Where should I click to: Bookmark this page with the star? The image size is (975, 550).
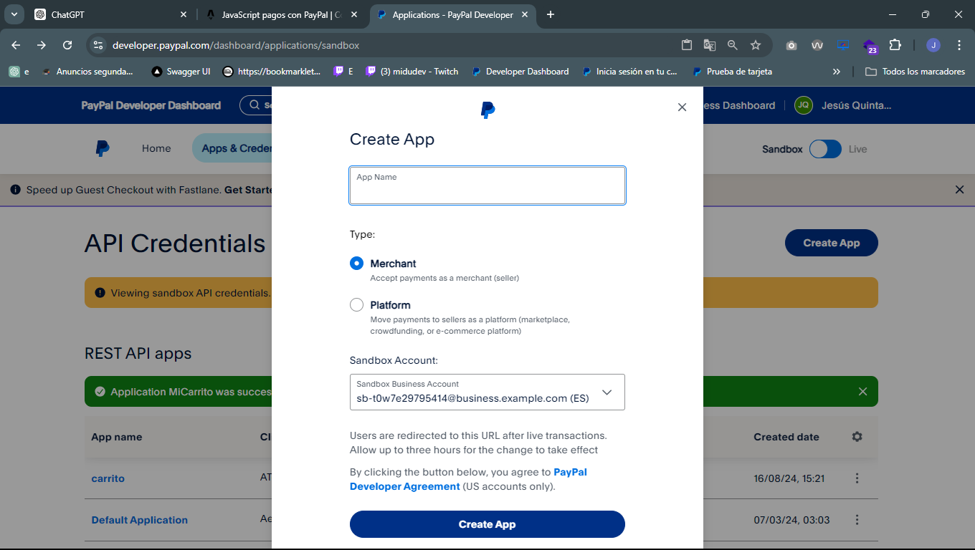coord(756,45)
